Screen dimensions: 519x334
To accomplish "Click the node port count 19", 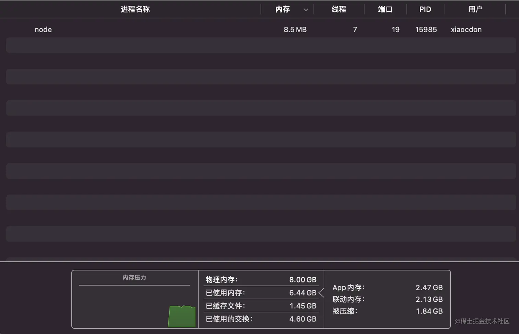I will coord(395,30).
